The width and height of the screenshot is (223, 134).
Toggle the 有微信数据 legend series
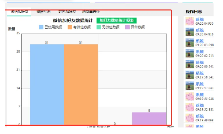point(79,27)
